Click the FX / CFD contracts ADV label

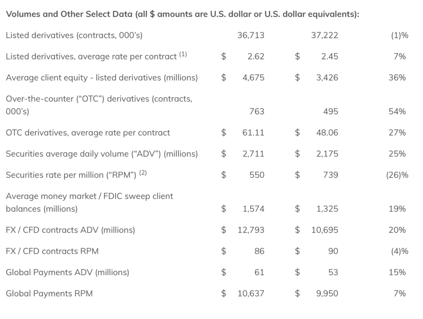[70, 230]
